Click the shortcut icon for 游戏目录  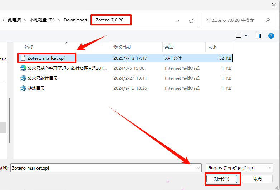(x=23, y=88)
